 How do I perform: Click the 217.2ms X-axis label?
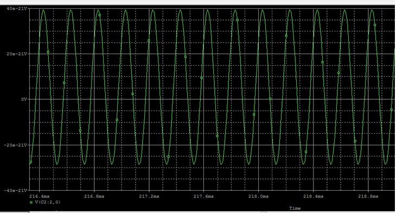149,196
